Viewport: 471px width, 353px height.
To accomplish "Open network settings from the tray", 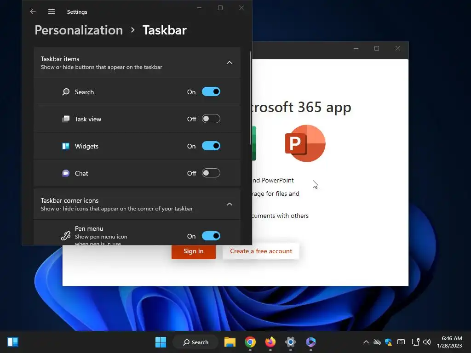I will coord(415,342).
